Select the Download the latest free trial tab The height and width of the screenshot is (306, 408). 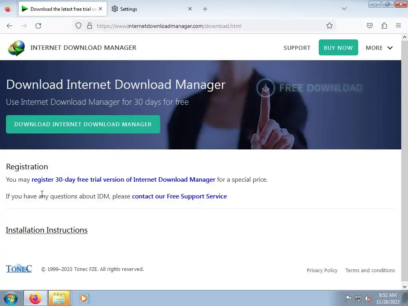63,9
